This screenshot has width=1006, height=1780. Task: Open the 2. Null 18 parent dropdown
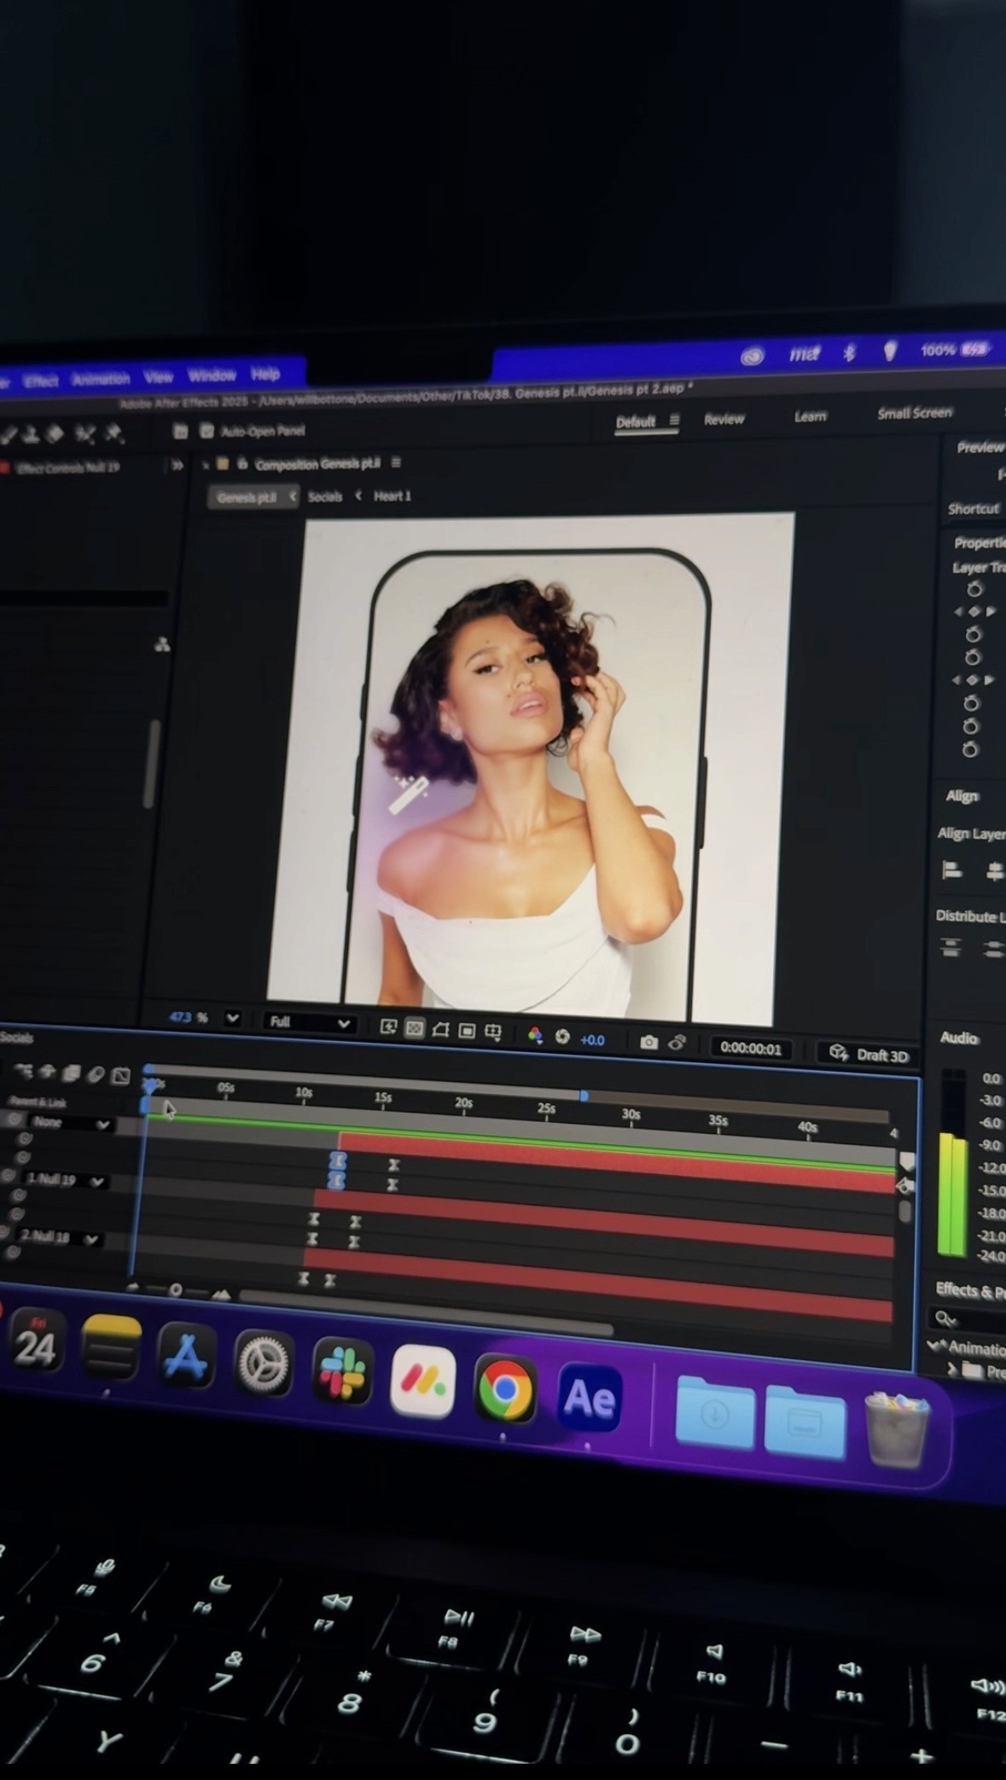point(60,1237)
